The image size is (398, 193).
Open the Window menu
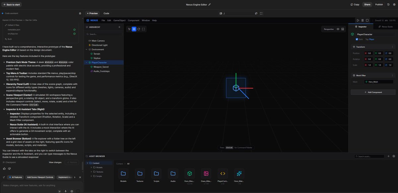pyautogui.click(x=146, y=20)
